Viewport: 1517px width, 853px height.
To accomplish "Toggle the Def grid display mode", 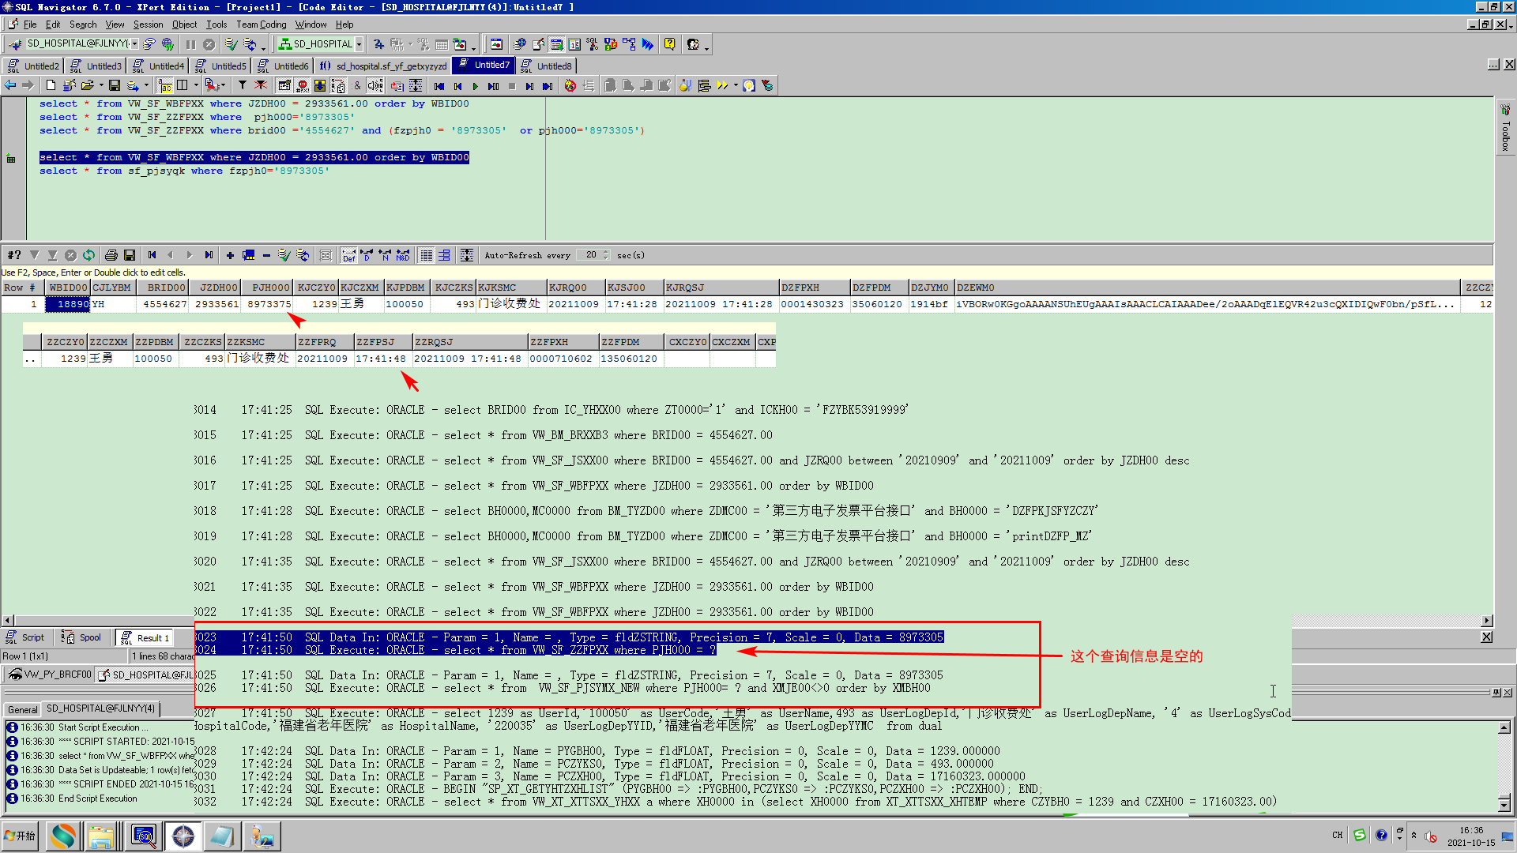I will click(x=348, y=255).
